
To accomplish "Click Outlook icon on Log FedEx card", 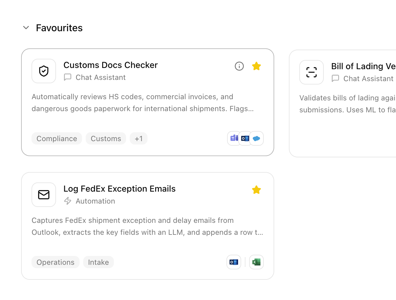I will 234,262.
